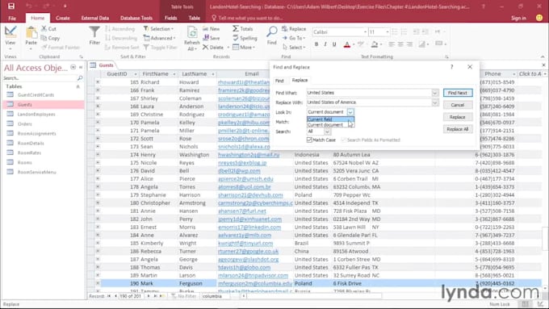
Task: Open the fill color bucket button
Action: point(375,44)
